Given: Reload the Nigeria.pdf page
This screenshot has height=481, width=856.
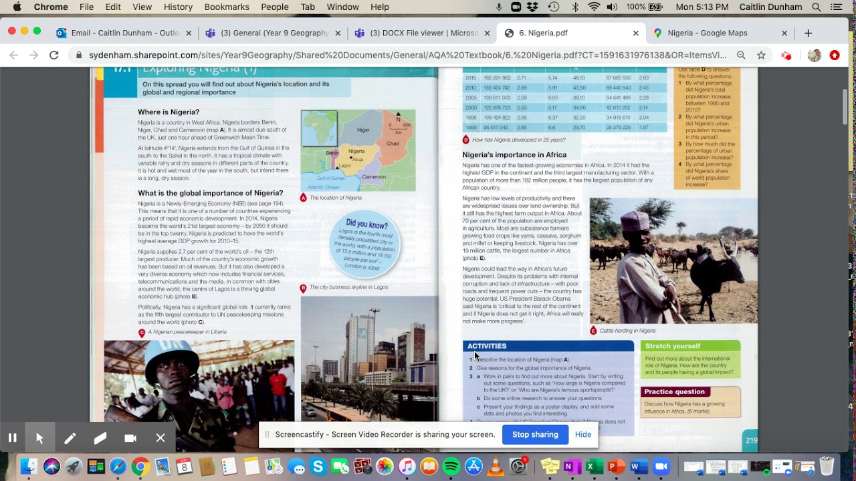Looking at the screenshot, I should 54,55.
